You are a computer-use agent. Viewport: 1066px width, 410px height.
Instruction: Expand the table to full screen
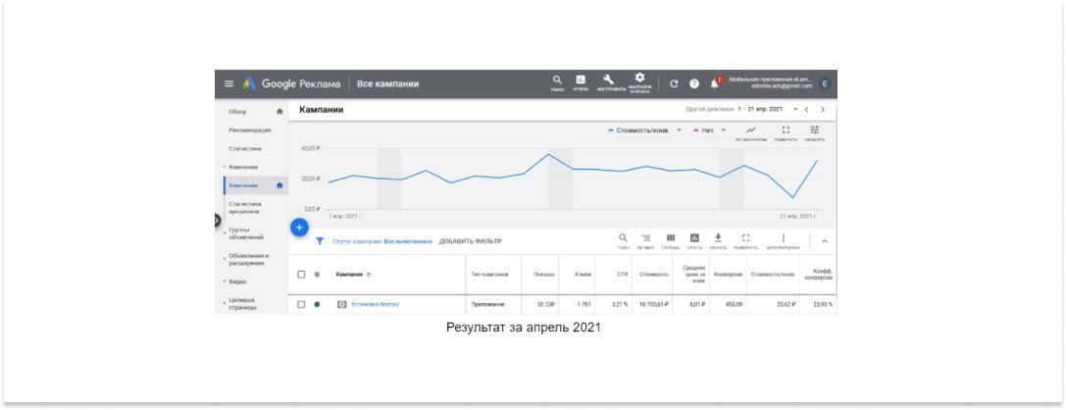coord(745,240)
